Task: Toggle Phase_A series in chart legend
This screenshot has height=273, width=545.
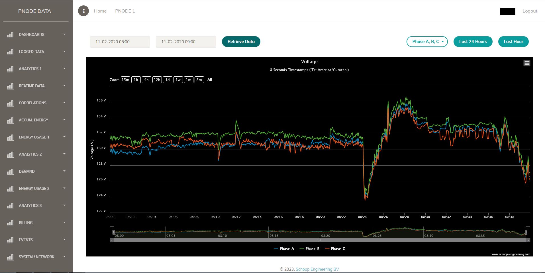Action: (x=284, y=249)
